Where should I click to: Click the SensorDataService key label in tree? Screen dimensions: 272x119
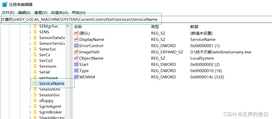(x=52, y=38)
